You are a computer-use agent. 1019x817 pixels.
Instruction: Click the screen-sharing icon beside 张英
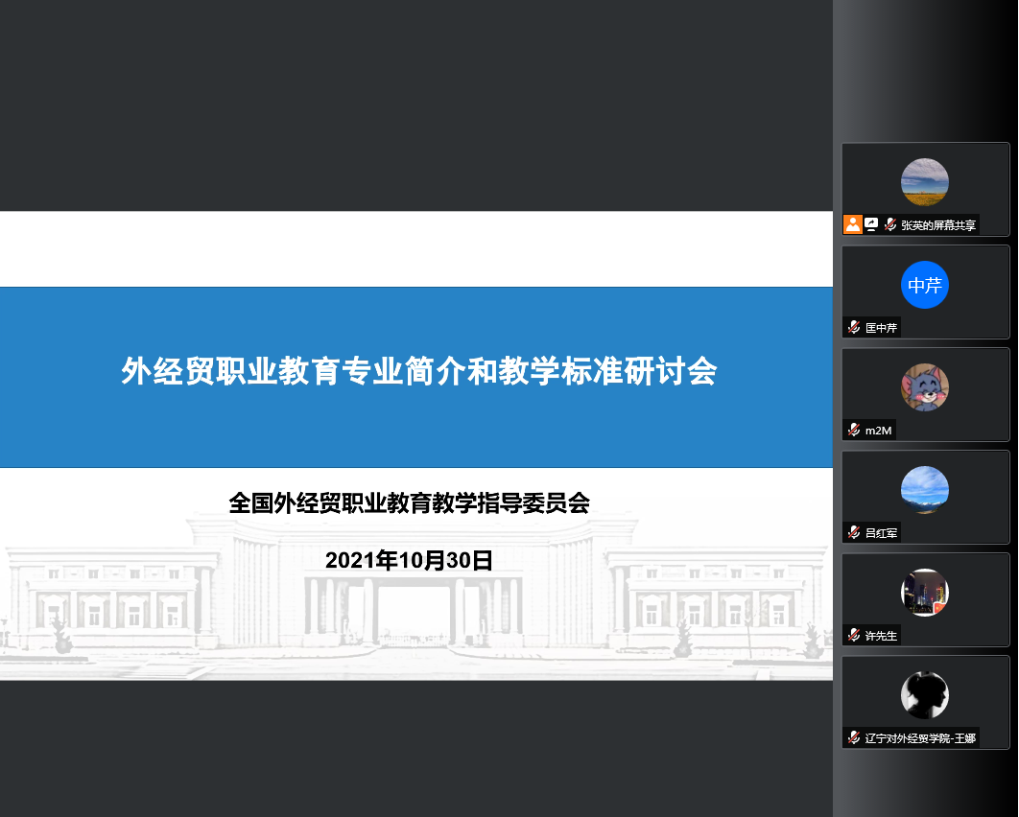click(x=871, y=224)
